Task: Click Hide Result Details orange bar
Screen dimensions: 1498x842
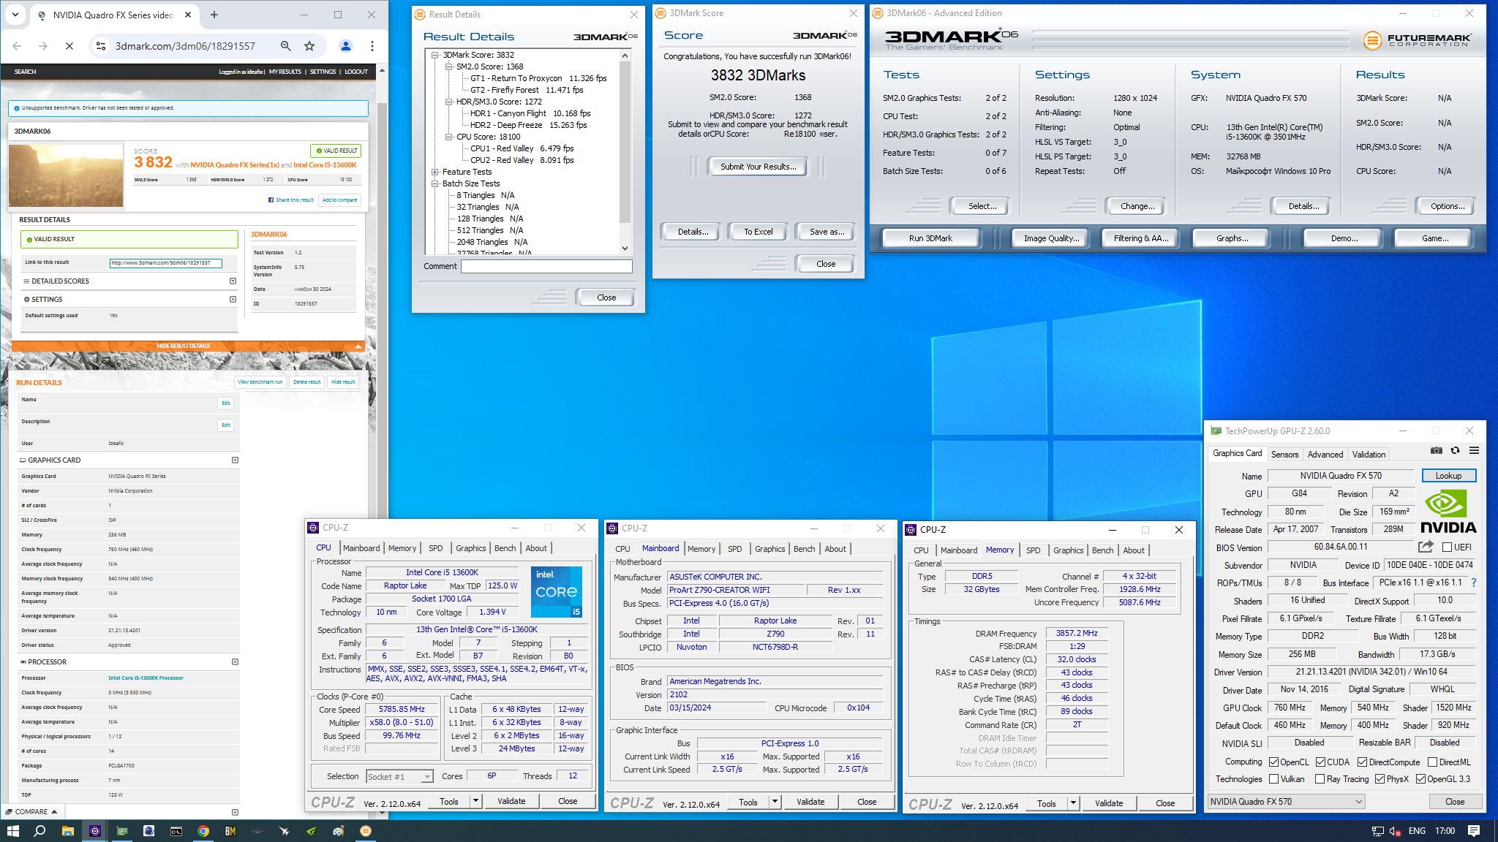Action: pyautogui.click(x=187, y=346)
